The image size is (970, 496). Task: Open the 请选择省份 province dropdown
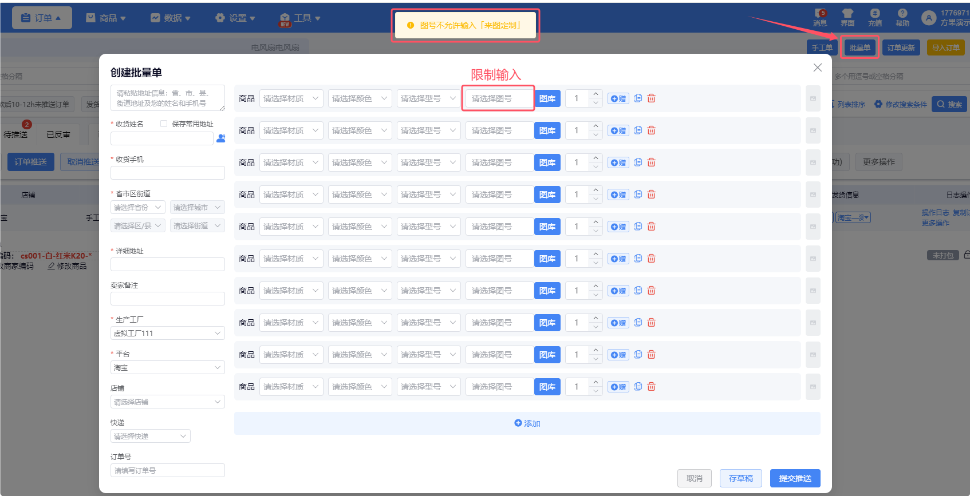(x=138, y=207)
